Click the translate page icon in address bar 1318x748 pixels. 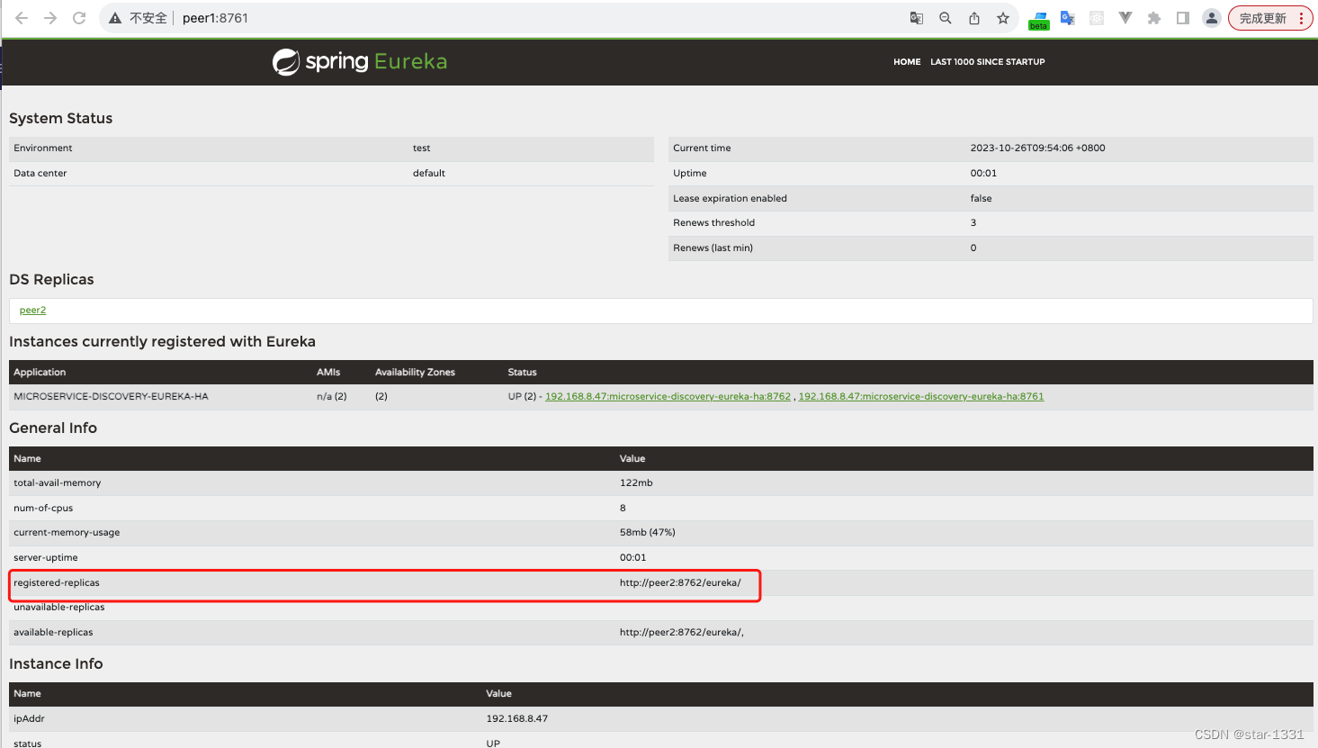pos(917,18)
